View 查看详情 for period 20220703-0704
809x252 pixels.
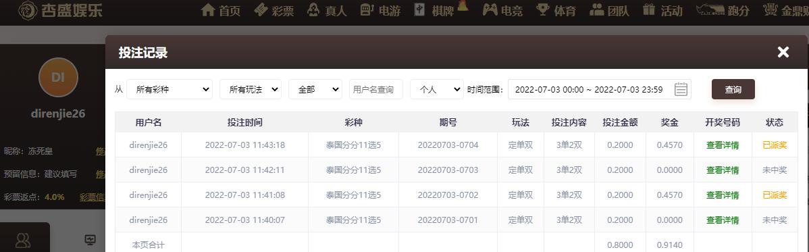click(723, 145)
